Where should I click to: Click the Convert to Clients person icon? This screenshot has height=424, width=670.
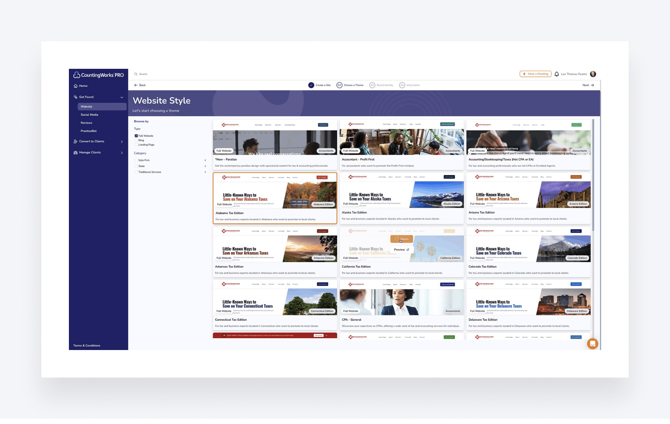(x=76, y=141)
